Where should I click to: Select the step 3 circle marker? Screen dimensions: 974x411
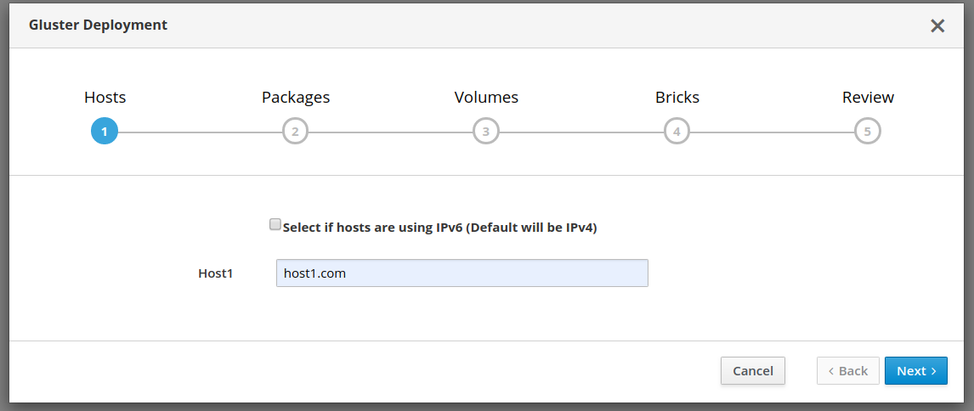486,132
